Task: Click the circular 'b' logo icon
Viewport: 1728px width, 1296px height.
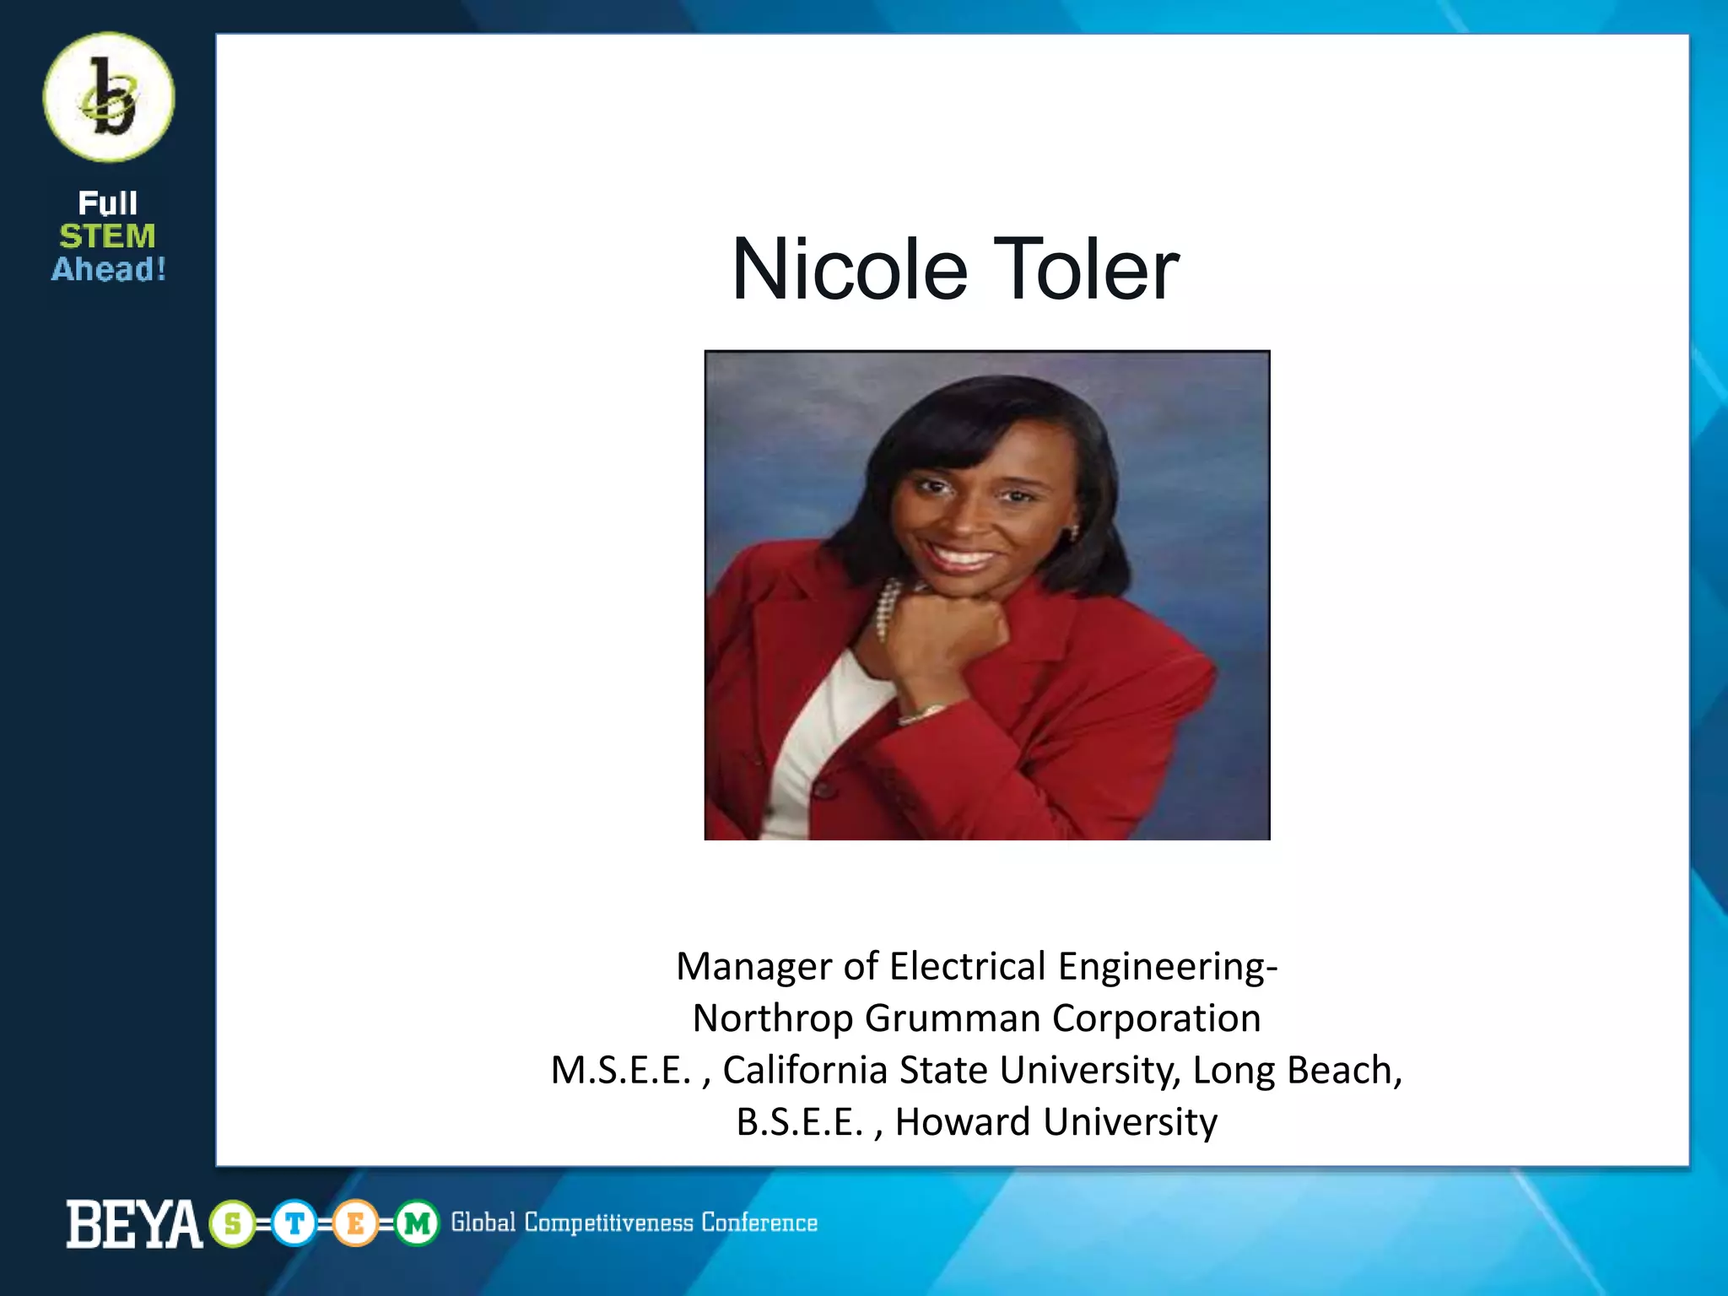Action: coord(109,97)
